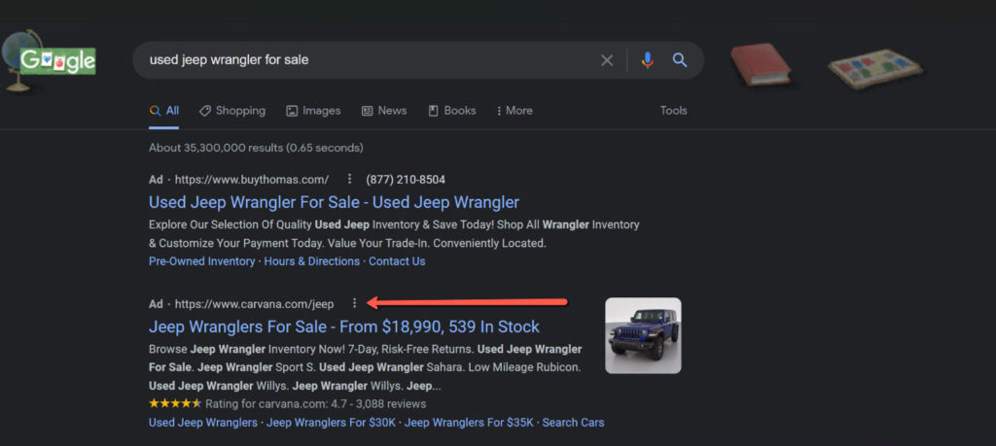Switch to the Books tab

(x=452, y=111)
